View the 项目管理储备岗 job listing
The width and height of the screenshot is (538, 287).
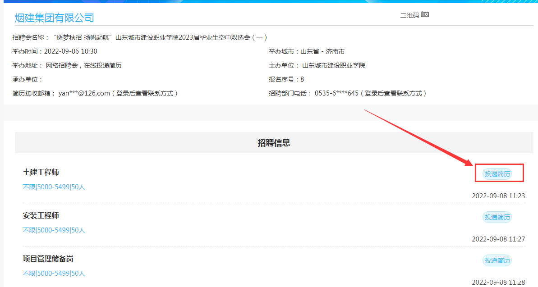(48, 259)
